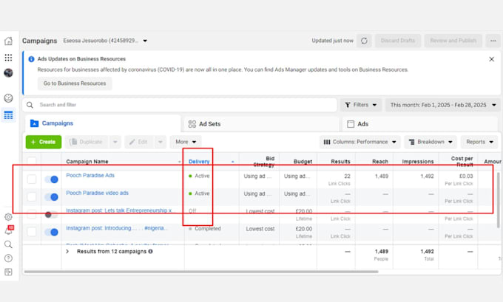The width and height of the screenshot is (503, 302).
Task: Sort by the Reach column header
Action: [380, 162]
